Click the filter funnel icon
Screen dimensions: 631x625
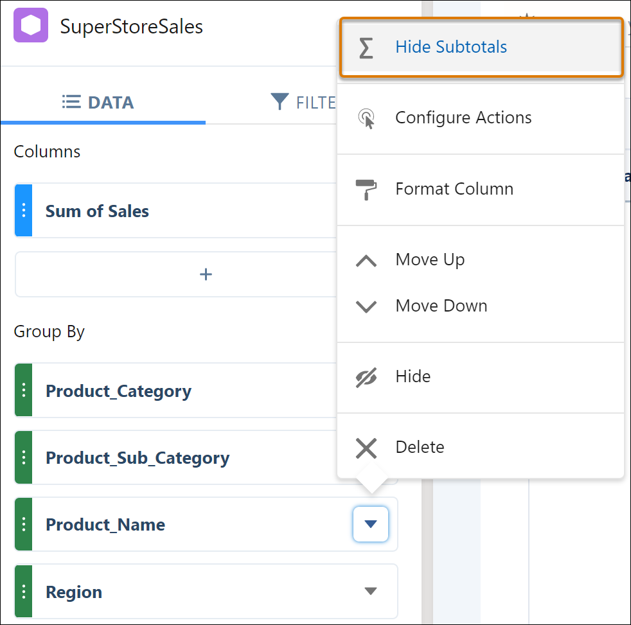pos(280,102)
